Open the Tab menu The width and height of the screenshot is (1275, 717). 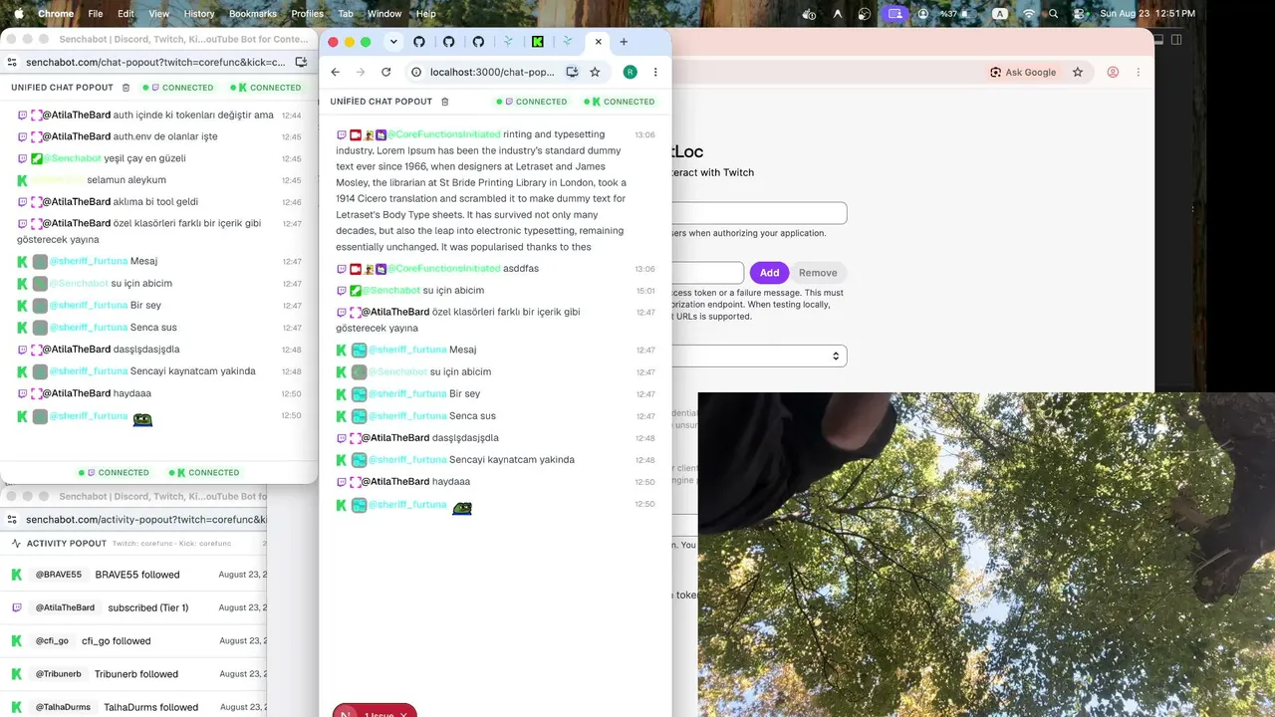(x=346, y=14)
